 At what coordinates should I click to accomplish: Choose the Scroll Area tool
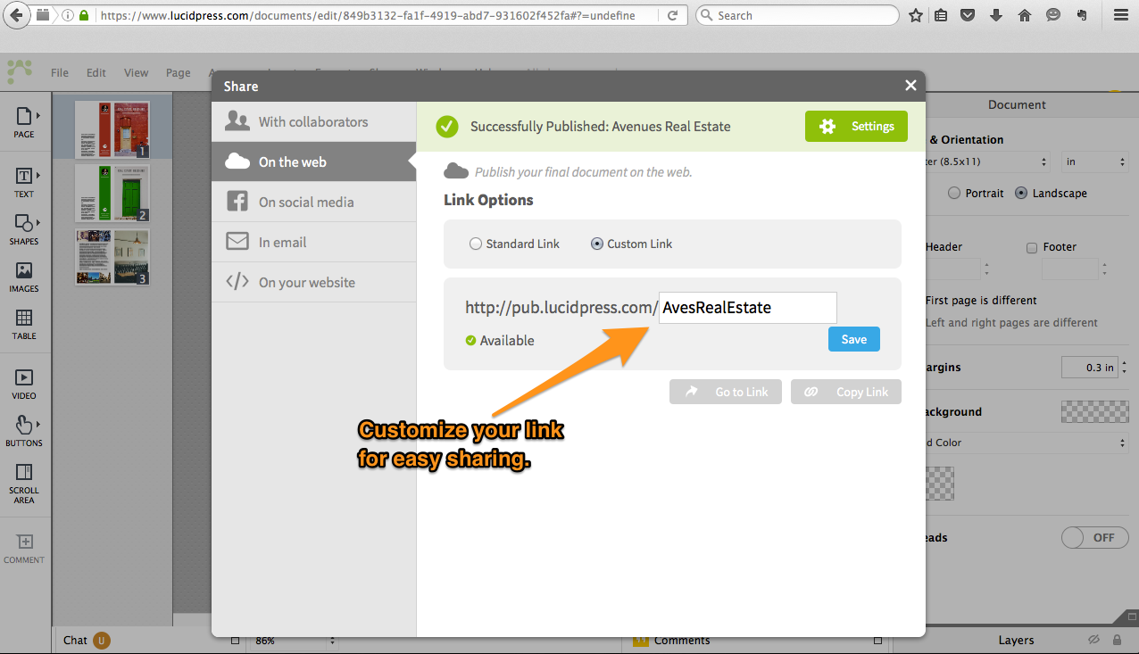[24, 483]
